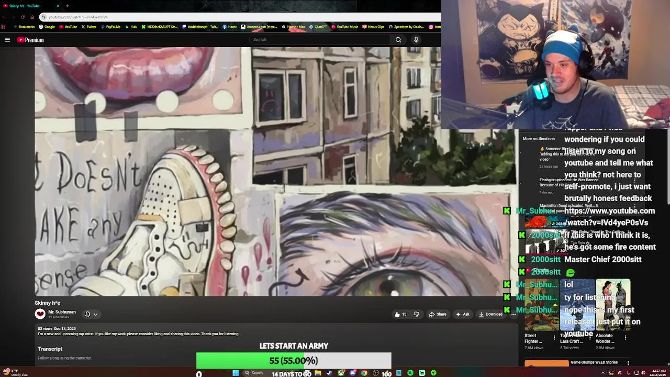
Task: Open the ChatGPT bookmark
Action: (318, 27)
